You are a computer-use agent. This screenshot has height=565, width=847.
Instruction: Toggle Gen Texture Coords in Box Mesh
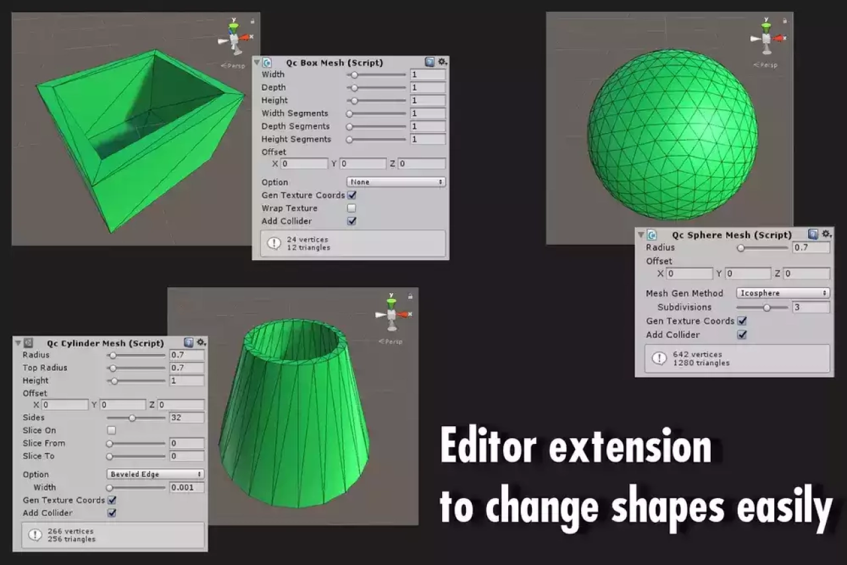352,195
